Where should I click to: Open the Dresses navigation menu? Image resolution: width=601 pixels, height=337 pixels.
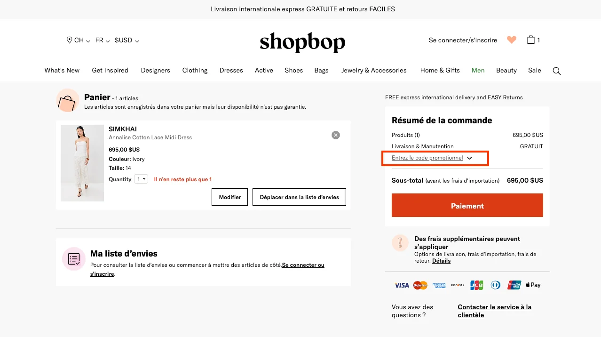[231, 70]
